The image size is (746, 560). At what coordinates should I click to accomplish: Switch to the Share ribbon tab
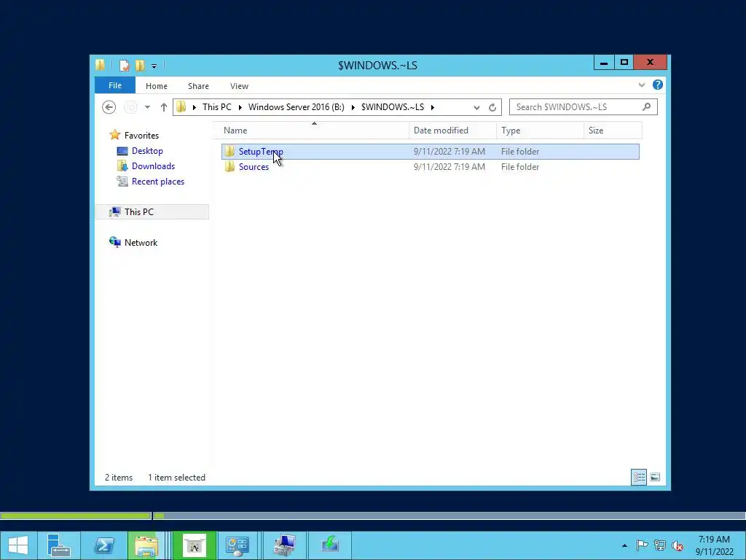(x=198, y=86)
